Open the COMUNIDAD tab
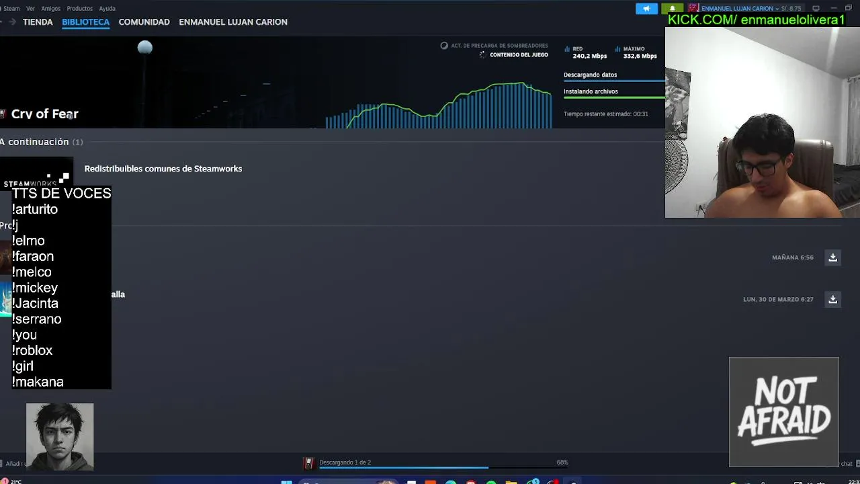 (144, 22)
